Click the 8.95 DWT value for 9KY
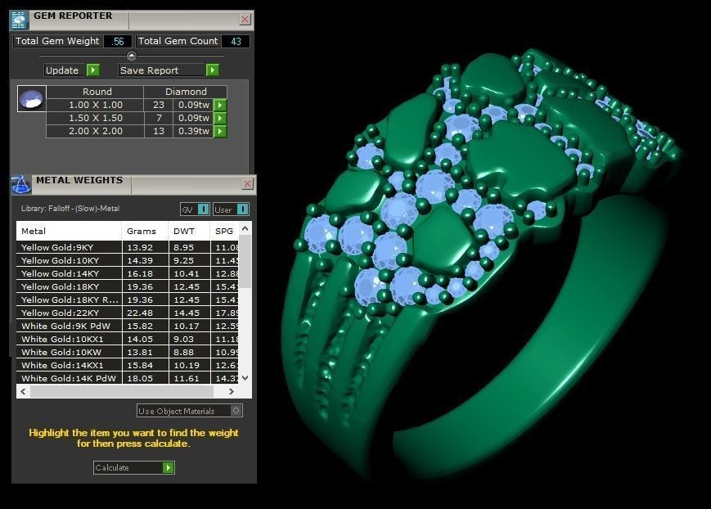Image resolution: width=711 pixels, height=509 pixels. click(183, 247)
